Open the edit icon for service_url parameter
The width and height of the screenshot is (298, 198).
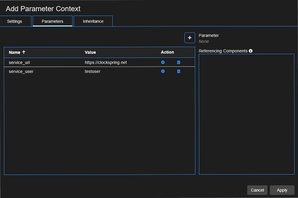pyautogui.click(x=163, y=62)
